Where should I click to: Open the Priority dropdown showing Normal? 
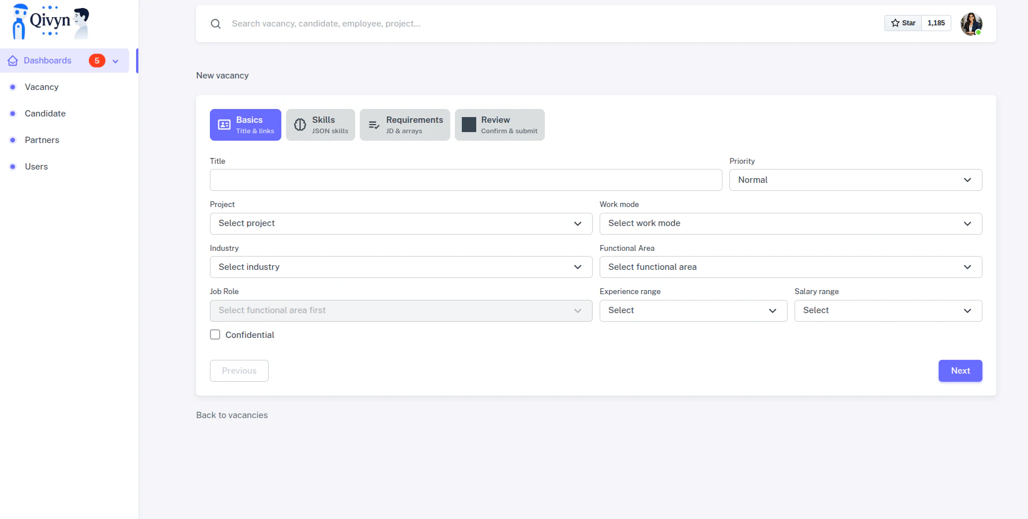[856, 180]
